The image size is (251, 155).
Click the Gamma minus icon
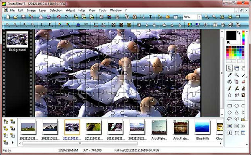coord(43,25)
